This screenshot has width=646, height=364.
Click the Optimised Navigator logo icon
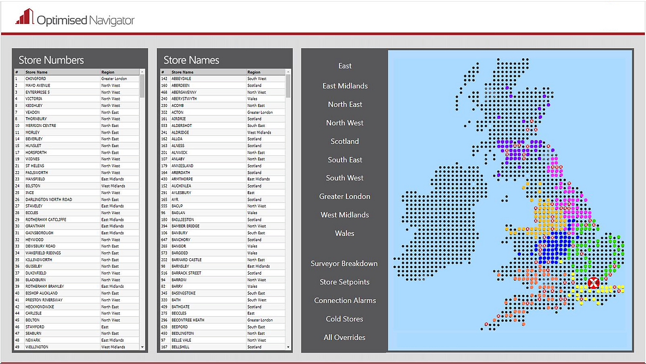coord(25,17)
